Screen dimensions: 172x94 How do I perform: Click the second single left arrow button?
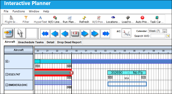coord(65,34)
